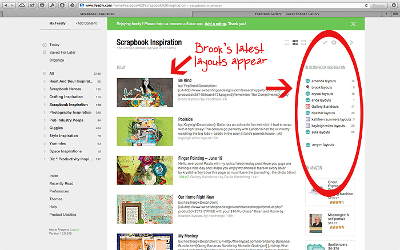This screenshot has width=400, height=250.
Task: Expand Scrapbook Inspiration category arrow
Action: click(45, 105)
